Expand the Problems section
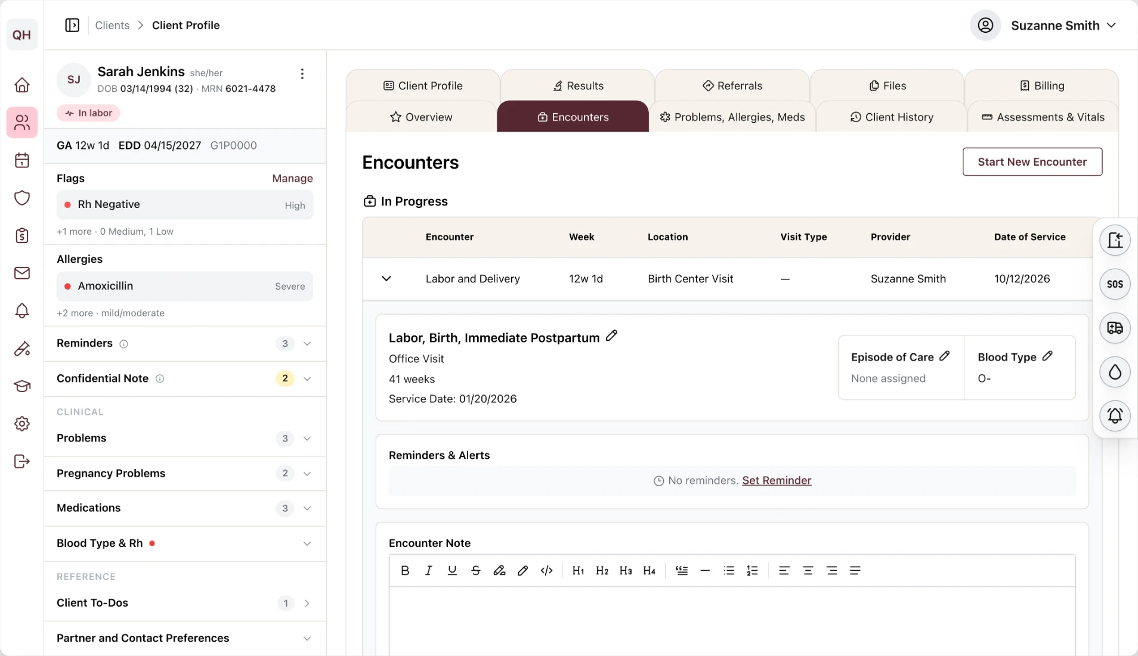The width and height of the screenshot is (1138, 656). click(307, 439)
